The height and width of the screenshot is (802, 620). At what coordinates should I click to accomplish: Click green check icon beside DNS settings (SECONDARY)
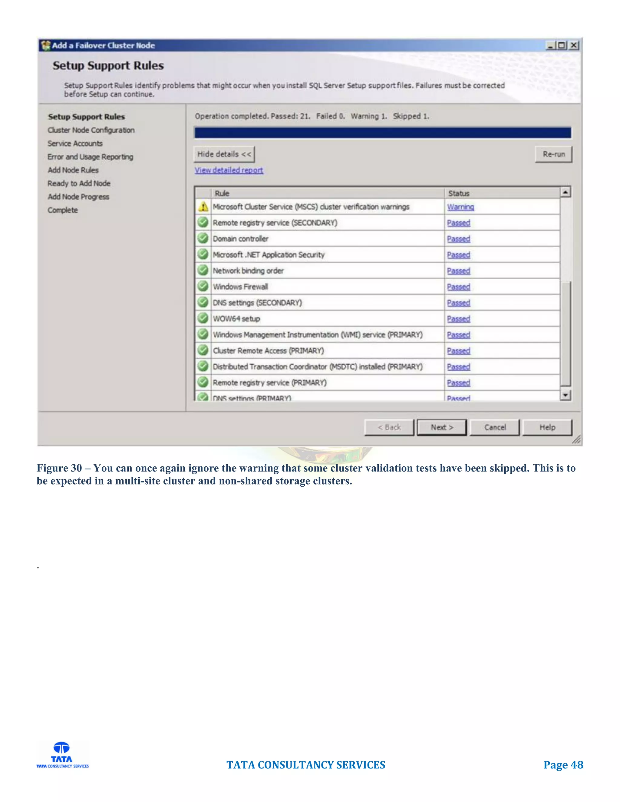coord(203,302)
